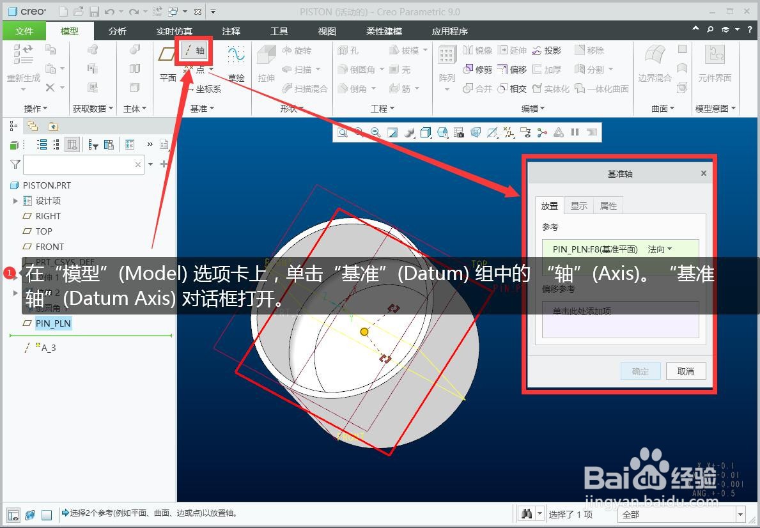Toggle datum display filters icon
The width and height of the screenshot is (760, 528).
[508, 132]
